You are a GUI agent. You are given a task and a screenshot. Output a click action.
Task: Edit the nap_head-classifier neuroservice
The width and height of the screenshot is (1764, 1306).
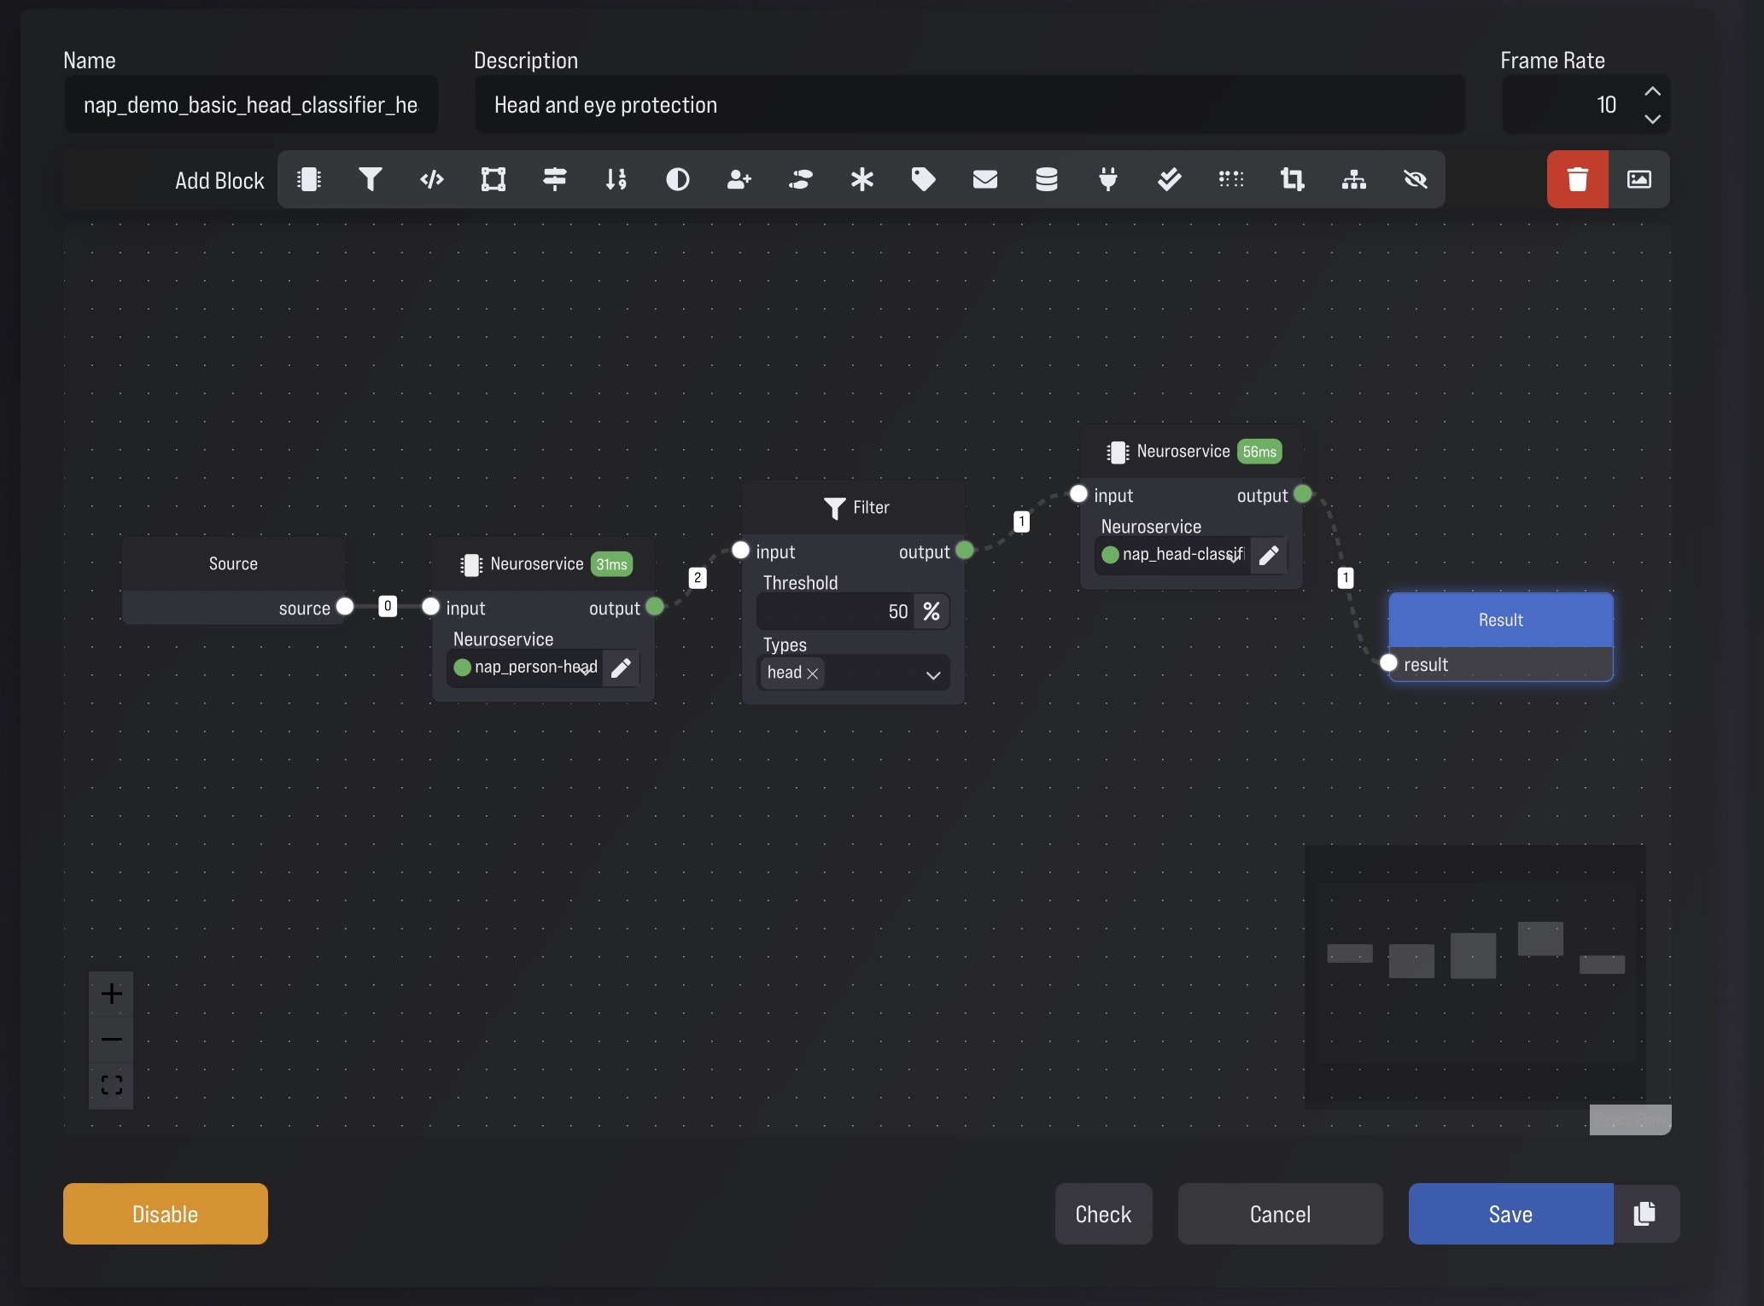1270,555
